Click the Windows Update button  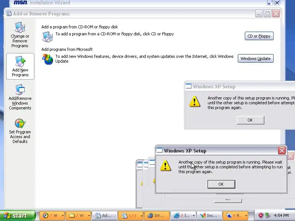pos(256,59)
